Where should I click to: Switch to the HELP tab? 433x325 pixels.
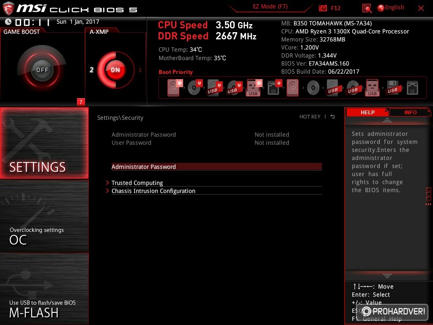[x=367, y=112]
